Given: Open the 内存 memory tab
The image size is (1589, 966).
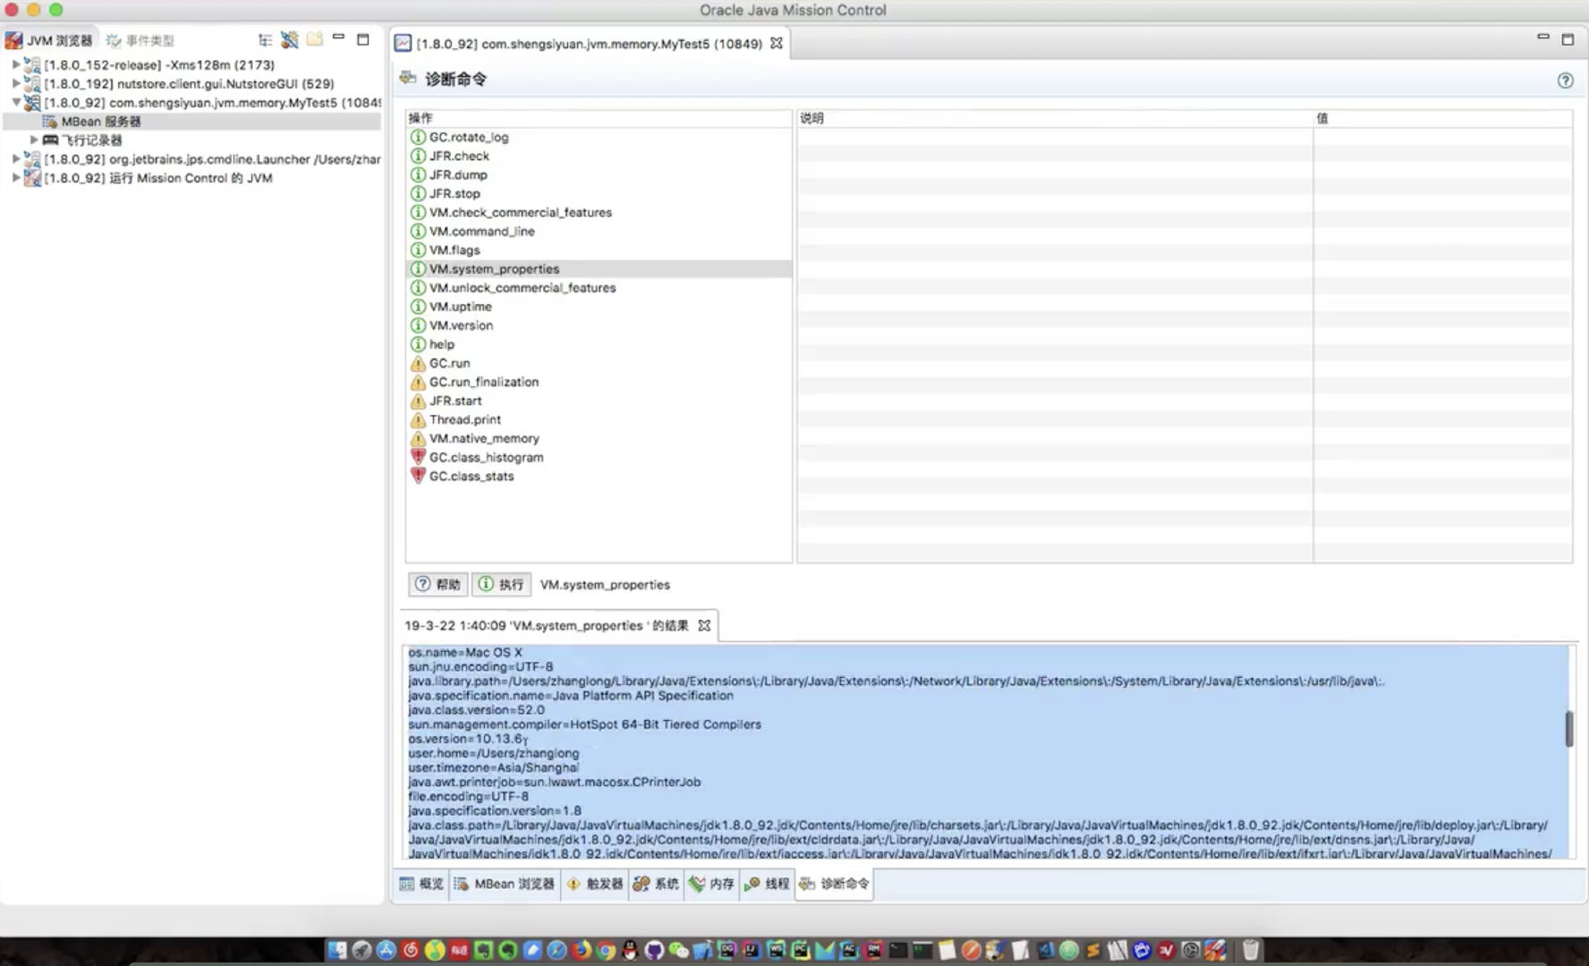Looking at the screenshot, I should 712,884.
